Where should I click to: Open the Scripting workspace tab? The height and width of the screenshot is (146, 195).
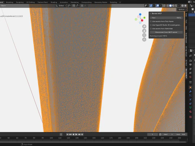click(x=113, y=2)
